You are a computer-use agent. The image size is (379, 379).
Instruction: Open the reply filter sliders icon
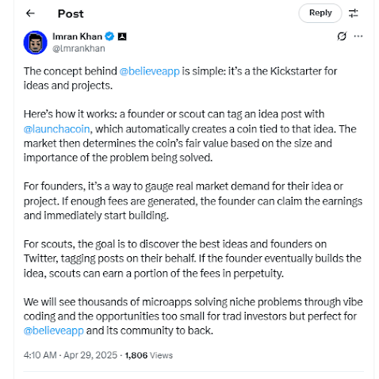[x=353, y=13]
